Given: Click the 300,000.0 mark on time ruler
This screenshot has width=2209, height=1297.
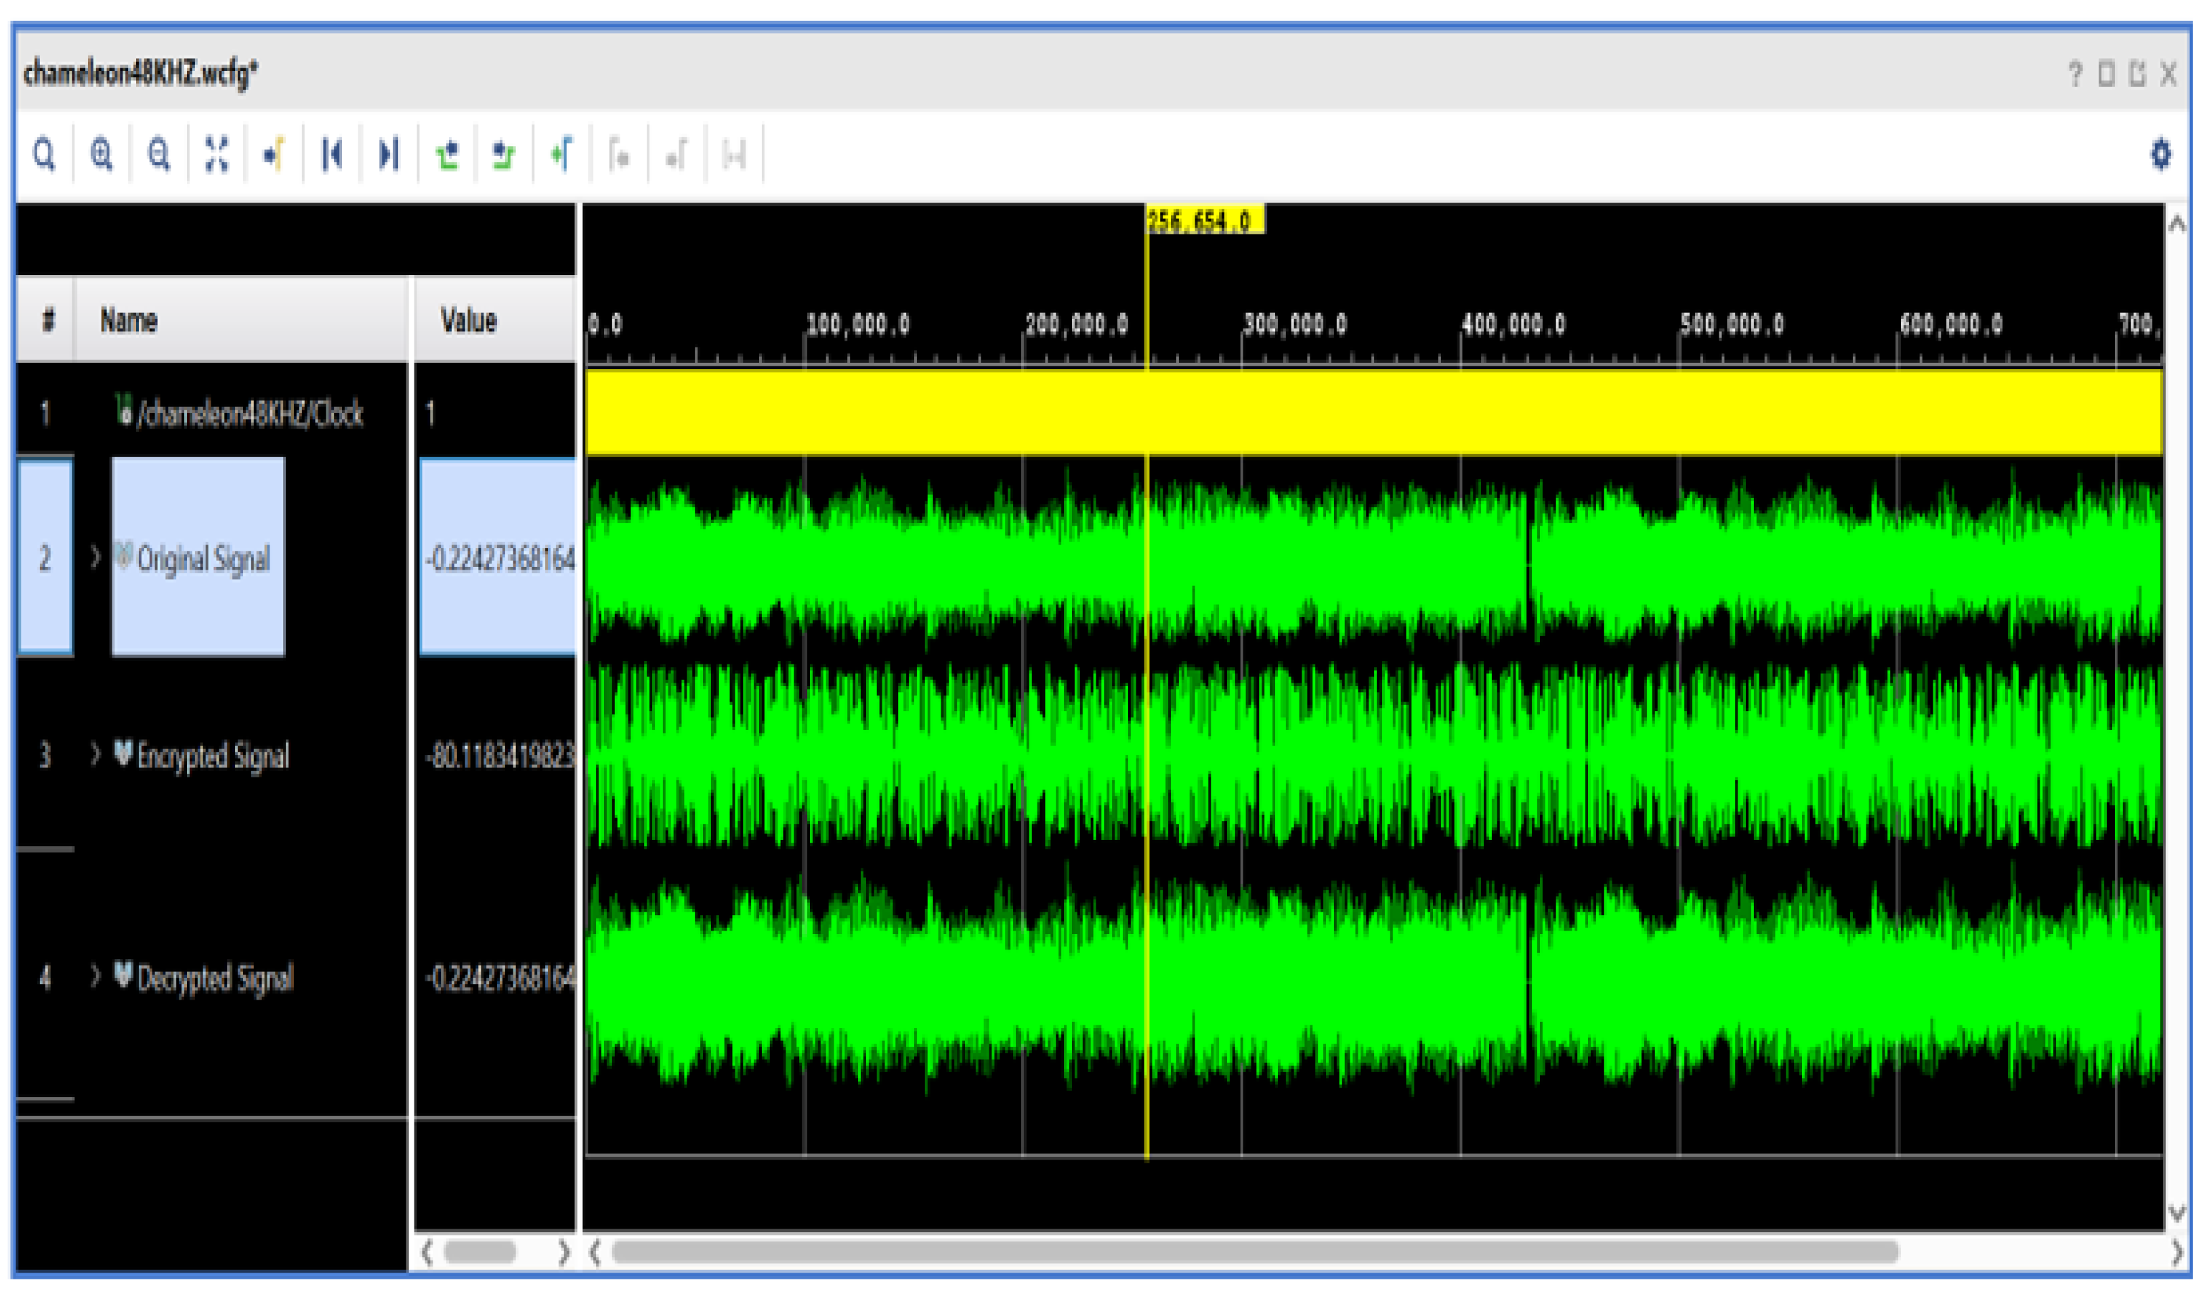Looking at the screenshot, I should click(1294, 324).
